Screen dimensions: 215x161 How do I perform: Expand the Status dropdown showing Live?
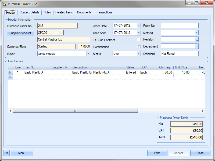[x=139, y=54]
